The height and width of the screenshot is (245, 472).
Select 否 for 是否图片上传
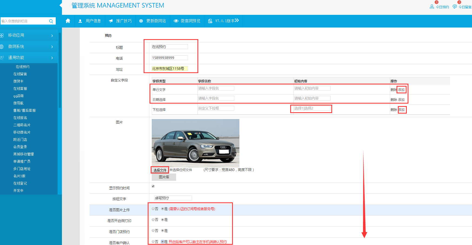click(153, 209)
